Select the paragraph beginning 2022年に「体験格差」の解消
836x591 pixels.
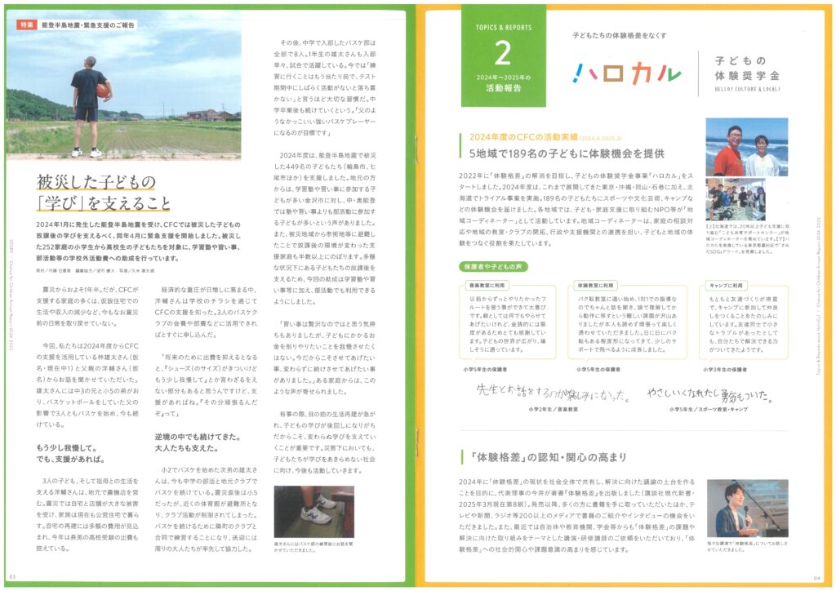coord(576,210)
